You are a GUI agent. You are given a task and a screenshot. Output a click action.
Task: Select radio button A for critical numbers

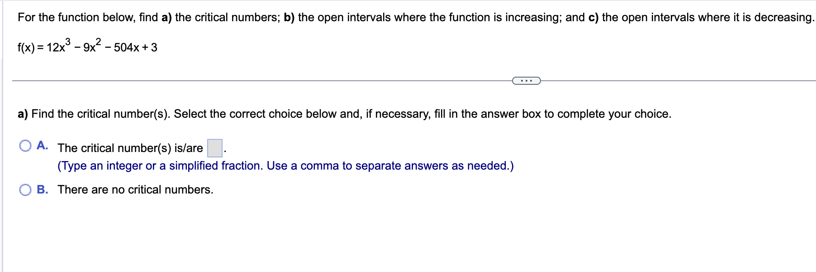click(25, 145)
